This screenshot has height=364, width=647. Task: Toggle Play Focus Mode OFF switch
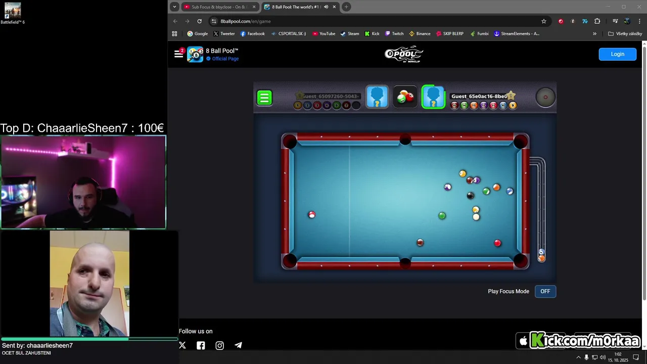coord(545,291)
